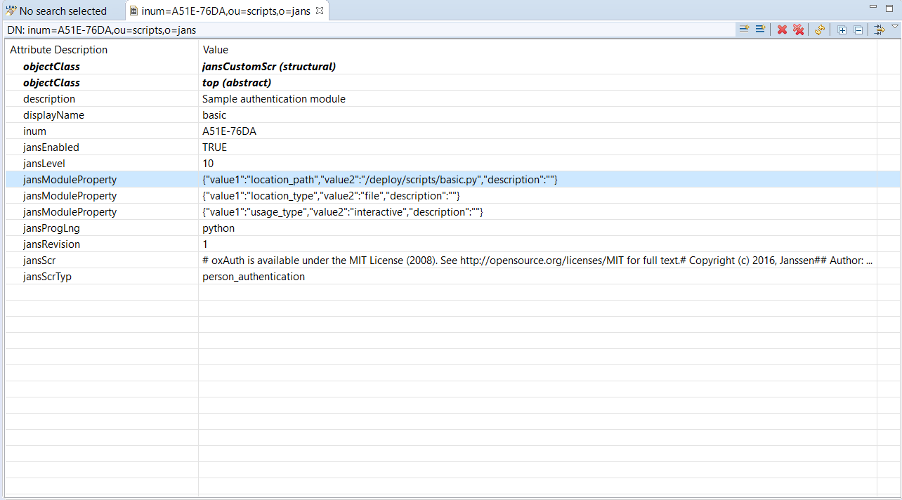
Task: Collapse all attributes using the minus icon
Action: tap(858, 29)
